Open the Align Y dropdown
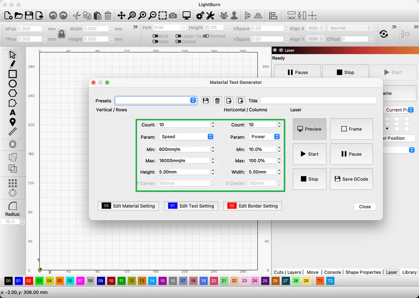 tap(315, 39)
